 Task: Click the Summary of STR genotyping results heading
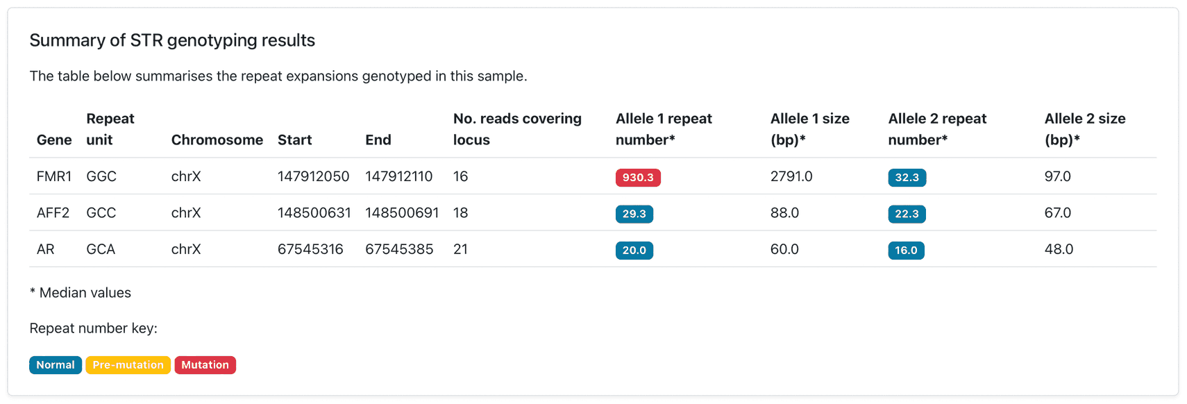point(172,40)
